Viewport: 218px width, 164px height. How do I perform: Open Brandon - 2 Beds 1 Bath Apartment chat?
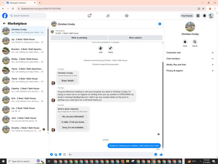pyautogui.click(x=24, y=51)
